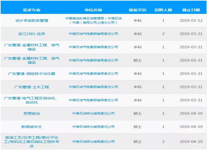207x151 pixels.
Task: Open 广东管道-土木工程 listing
Action: (32, 87)
